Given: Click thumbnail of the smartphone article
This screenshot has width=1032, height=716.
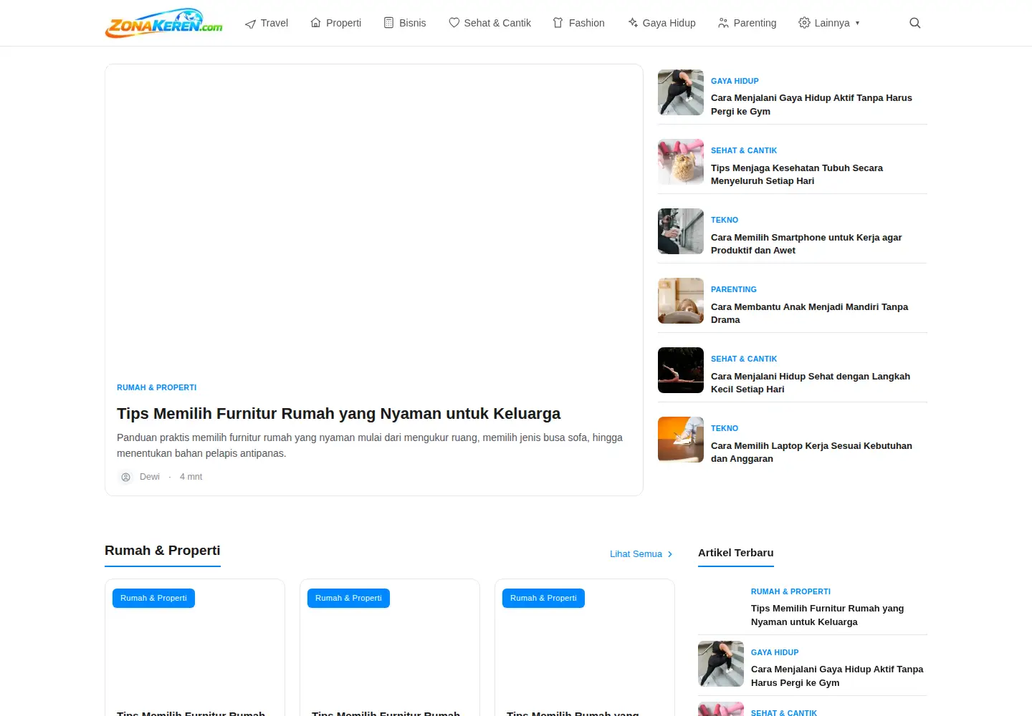Looking at the screenshot, I should [681, 231].
